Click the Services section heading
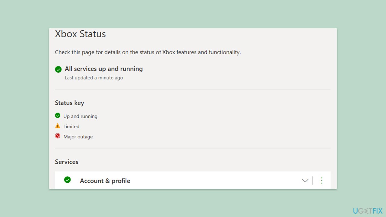The image size is (386, 217). point(67,162)
